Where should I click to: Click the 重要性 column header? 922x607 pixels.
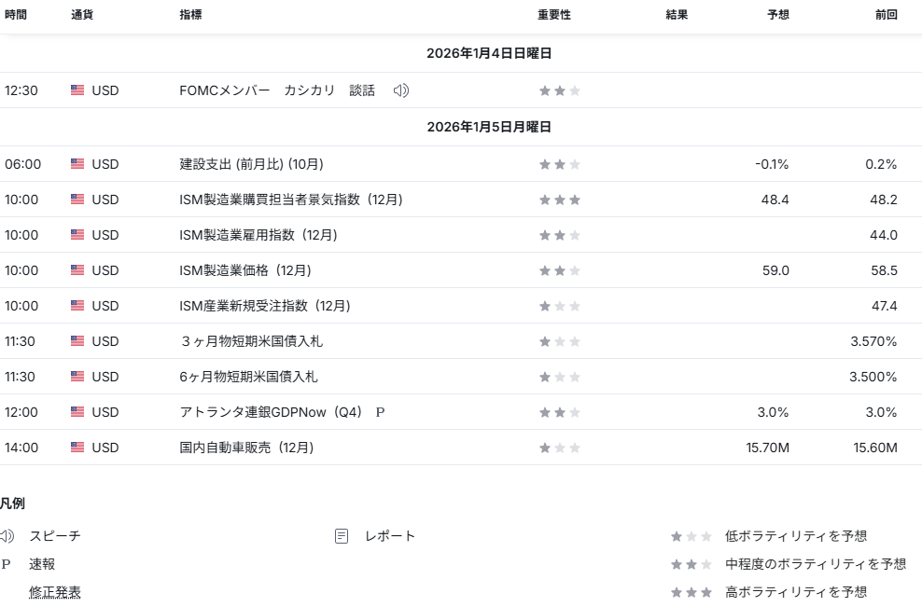click(553, 15)
